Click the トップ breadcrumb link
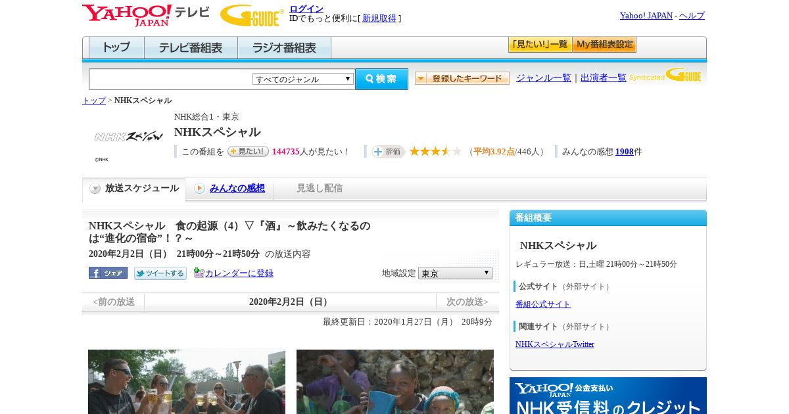 click(94, 100)
